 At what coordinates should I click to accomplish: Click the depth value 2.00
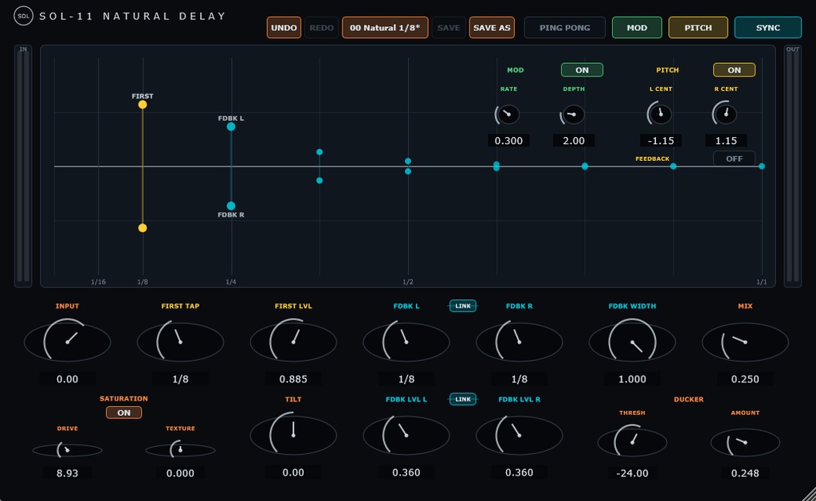(x=574, y=140)
